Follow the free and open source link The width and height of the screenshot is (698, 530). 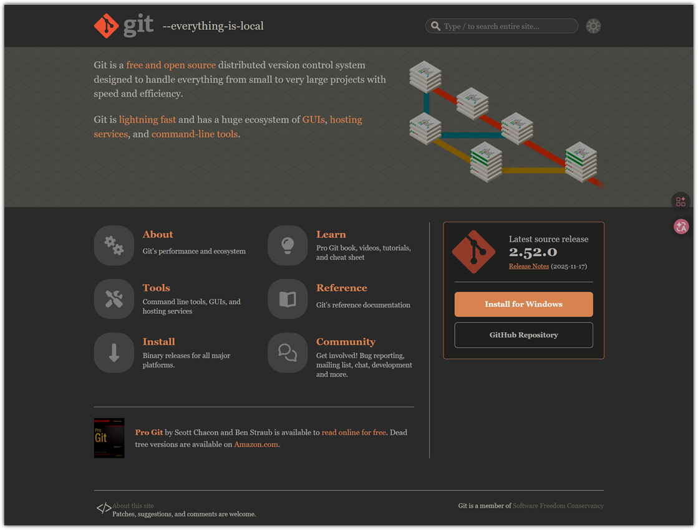(171, 65)
